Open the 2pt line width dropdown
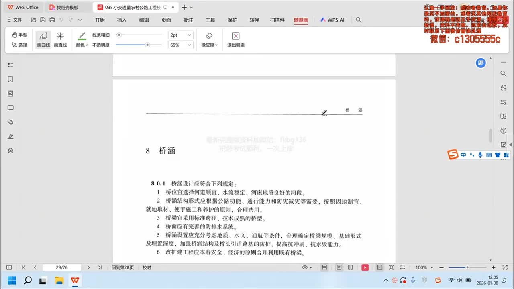This screenshot has height=289, width=514. pyautogui.click(x=181, y=35)
